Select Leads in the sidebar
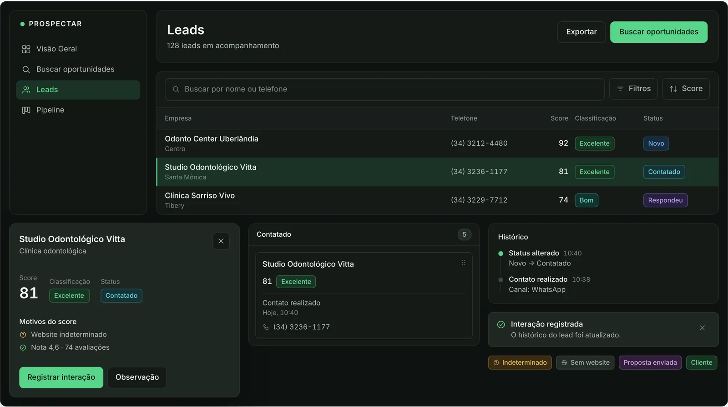This screenshot has width=728, height=407. tap(78, 90)
